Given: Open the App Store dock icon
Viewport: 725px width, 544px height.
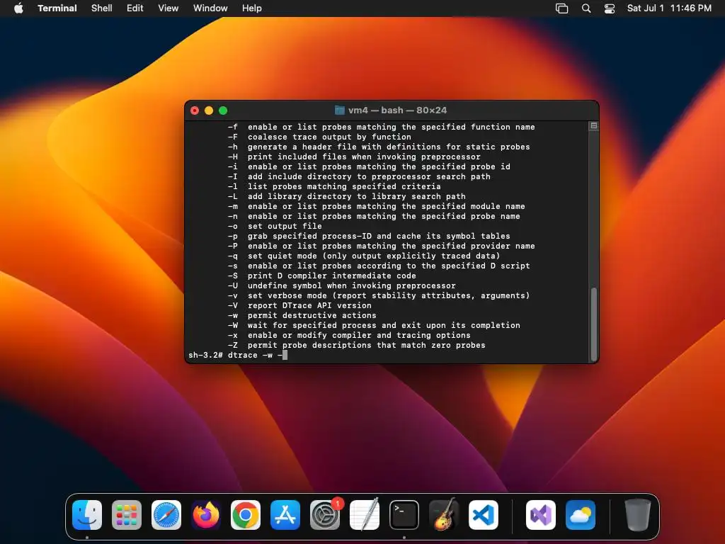Looking at the screenshot, I should click(285, 515).
